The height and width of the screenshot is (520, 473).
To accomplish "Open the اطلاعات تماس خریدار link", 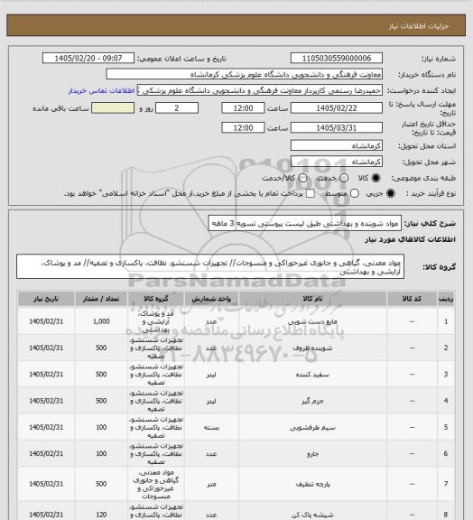I will click(x=101, y=90).
